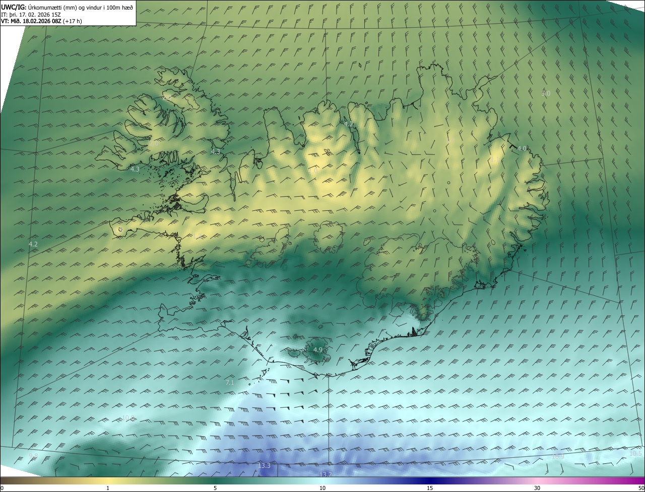Click the 'IT: þri. 17. 02. 2026 15Z' line
Viewport: 645px width, 492px height.
tap(31, 14)
